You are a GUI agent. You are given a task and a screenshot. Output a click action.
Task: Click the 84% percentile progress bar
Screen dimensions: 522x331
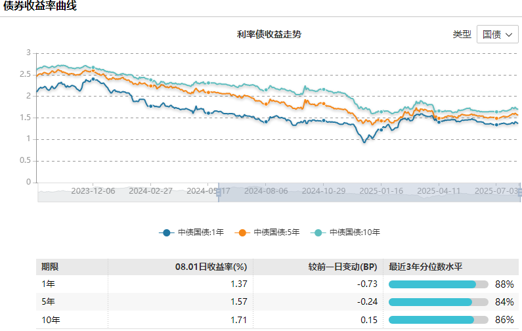439,302
